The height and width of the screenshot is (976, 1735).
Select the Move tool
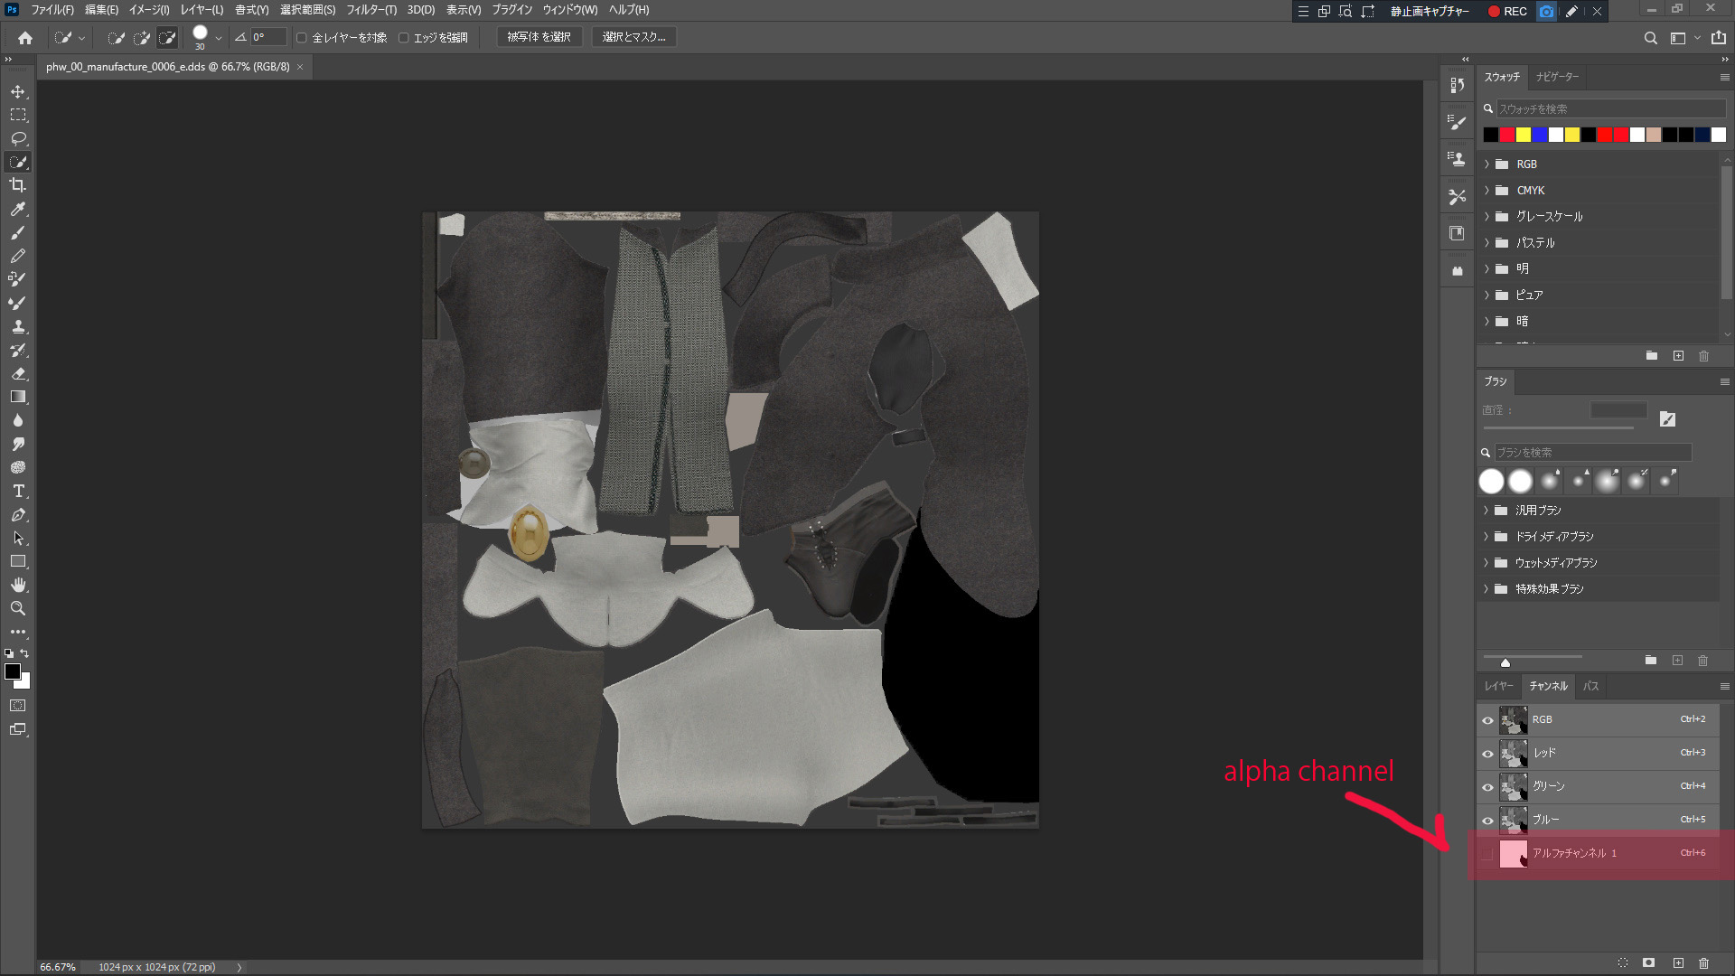pyautogui.click(x=18, y=92)
